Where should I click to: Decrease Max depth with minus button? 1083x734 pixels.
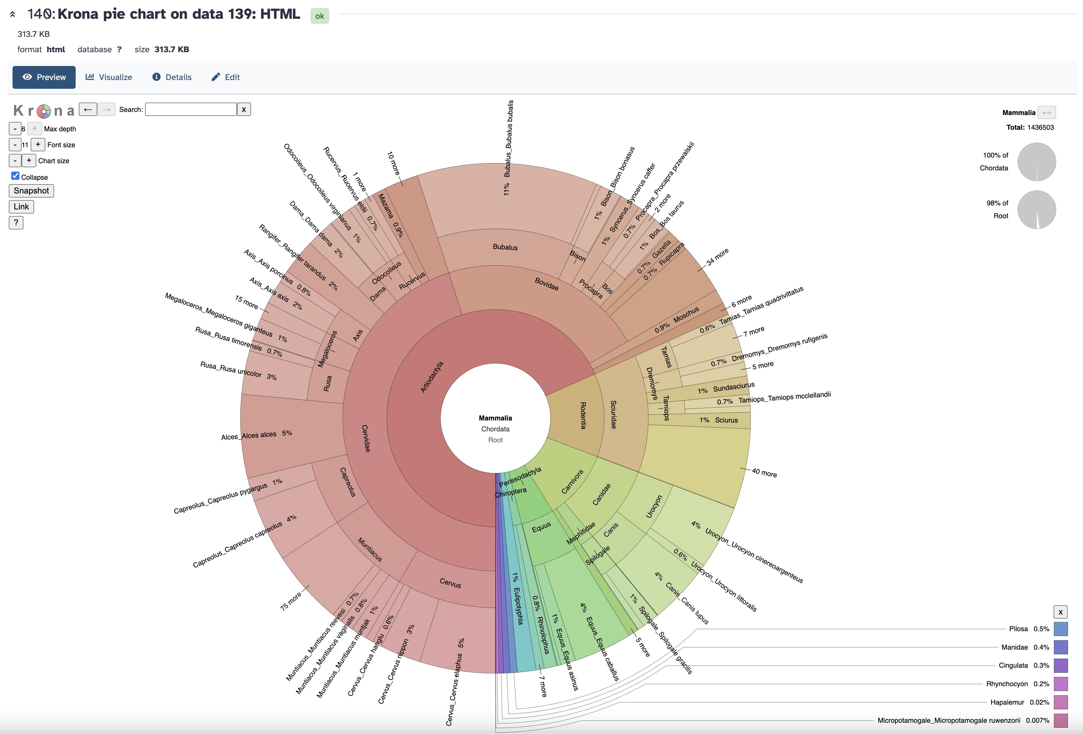[15, 128]
